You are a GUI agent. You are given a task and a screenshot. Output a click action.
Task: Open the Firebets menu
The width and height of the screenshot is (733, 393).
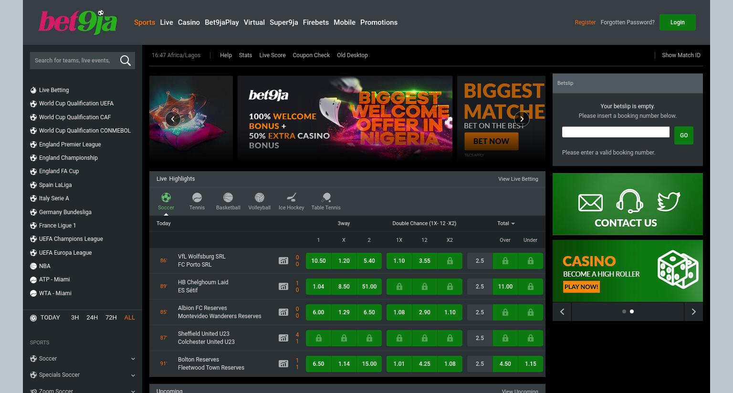(x=316, y=22)
